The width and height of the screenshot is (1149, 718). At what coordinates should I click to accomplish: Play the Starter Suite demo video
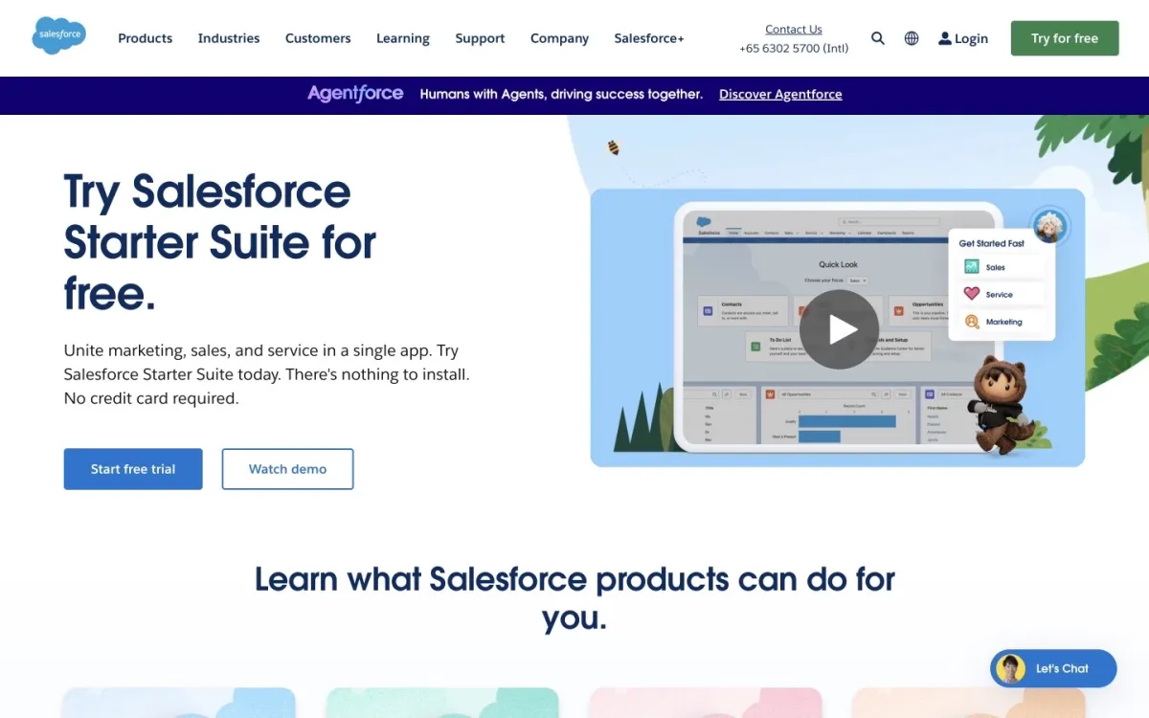[x=839, y=328]
